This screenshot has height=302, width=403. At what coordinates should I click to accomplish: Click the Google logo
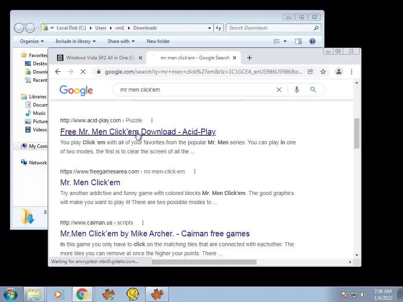coord(76,90)
